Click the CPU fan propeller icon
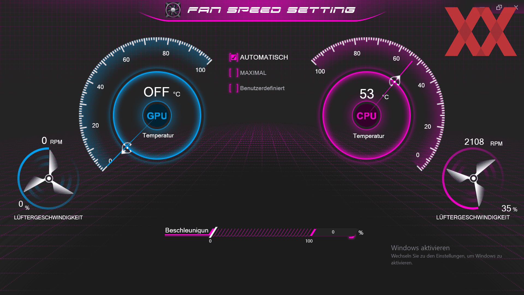The height and width of the screenshot is (295, 524). pyautogui.click(x=473, y=178)
